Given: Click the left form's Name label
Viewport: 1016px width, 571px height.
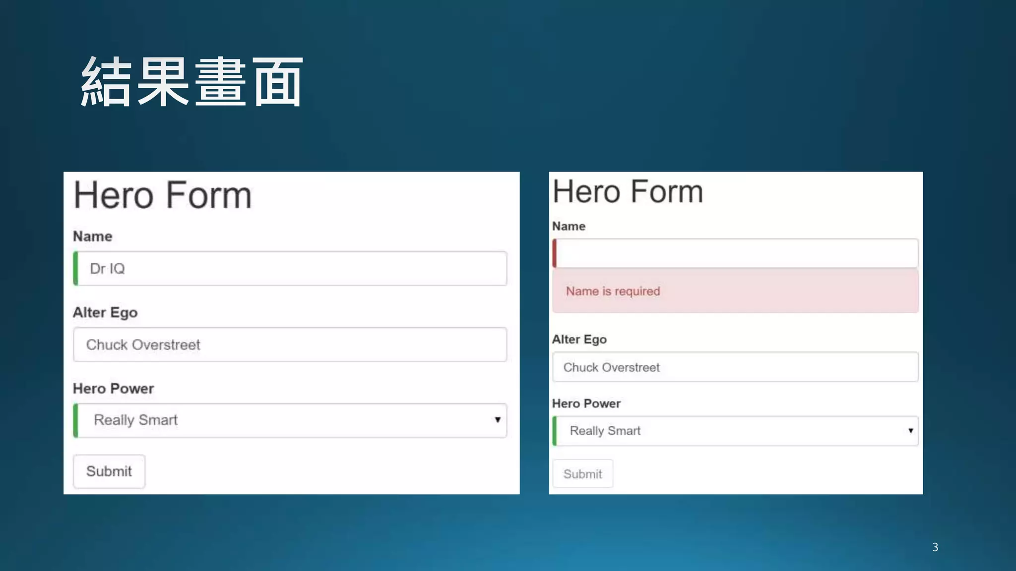Looking at the screenshot, I should point(93,236).
